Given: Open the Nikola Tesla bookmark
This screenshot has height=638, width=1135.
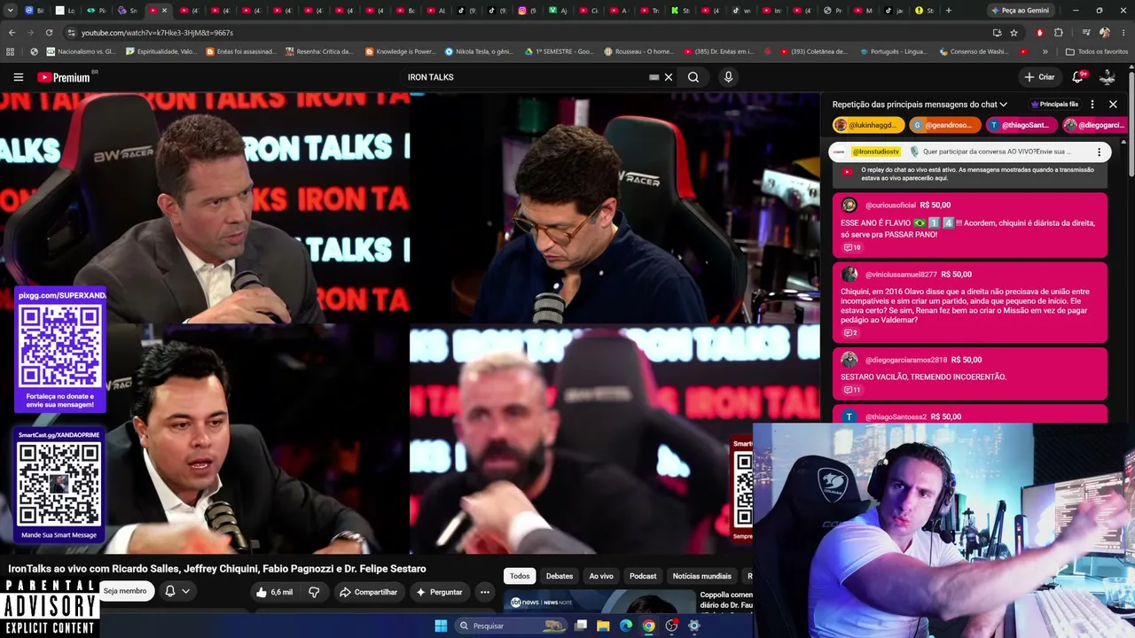Looking at the screenshot, I should pos(479,51).
